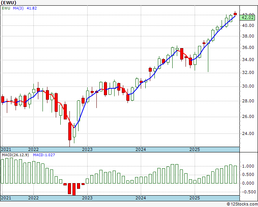Image resolution: width=258 pixels, height=207 pixels.
Task: Select the moving average value 41.82
Action: click(x=31, y=8)
